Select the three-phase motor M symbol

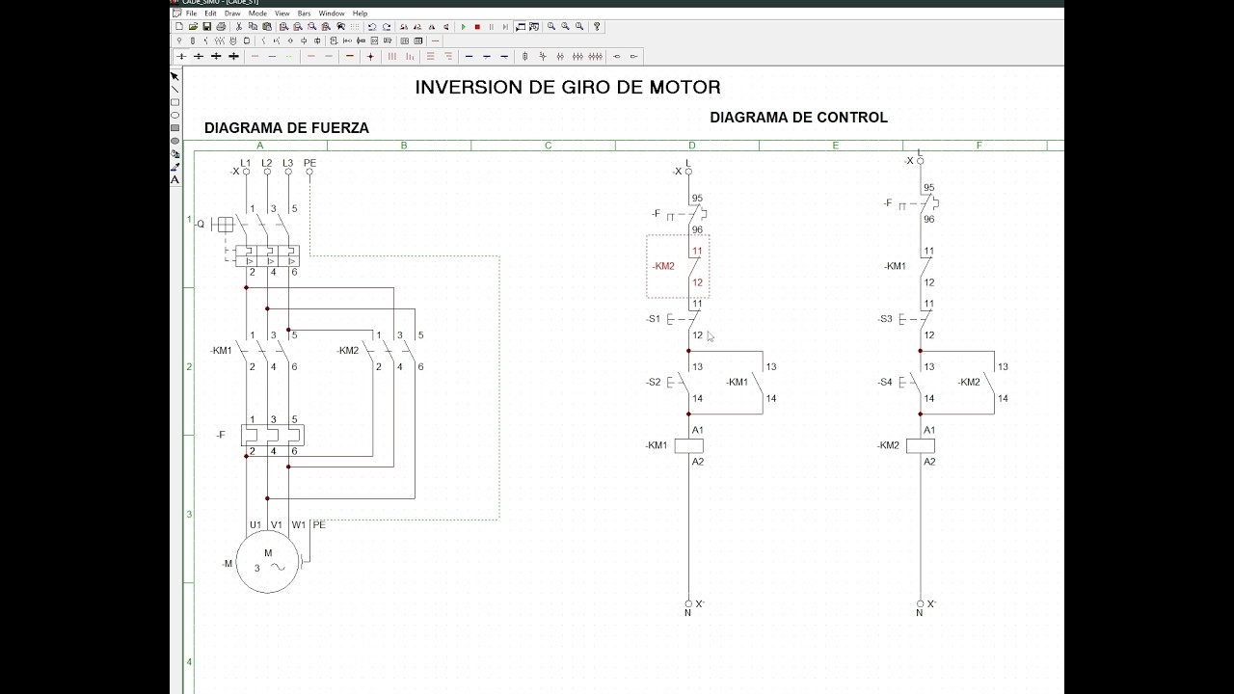tap(268, 561)
